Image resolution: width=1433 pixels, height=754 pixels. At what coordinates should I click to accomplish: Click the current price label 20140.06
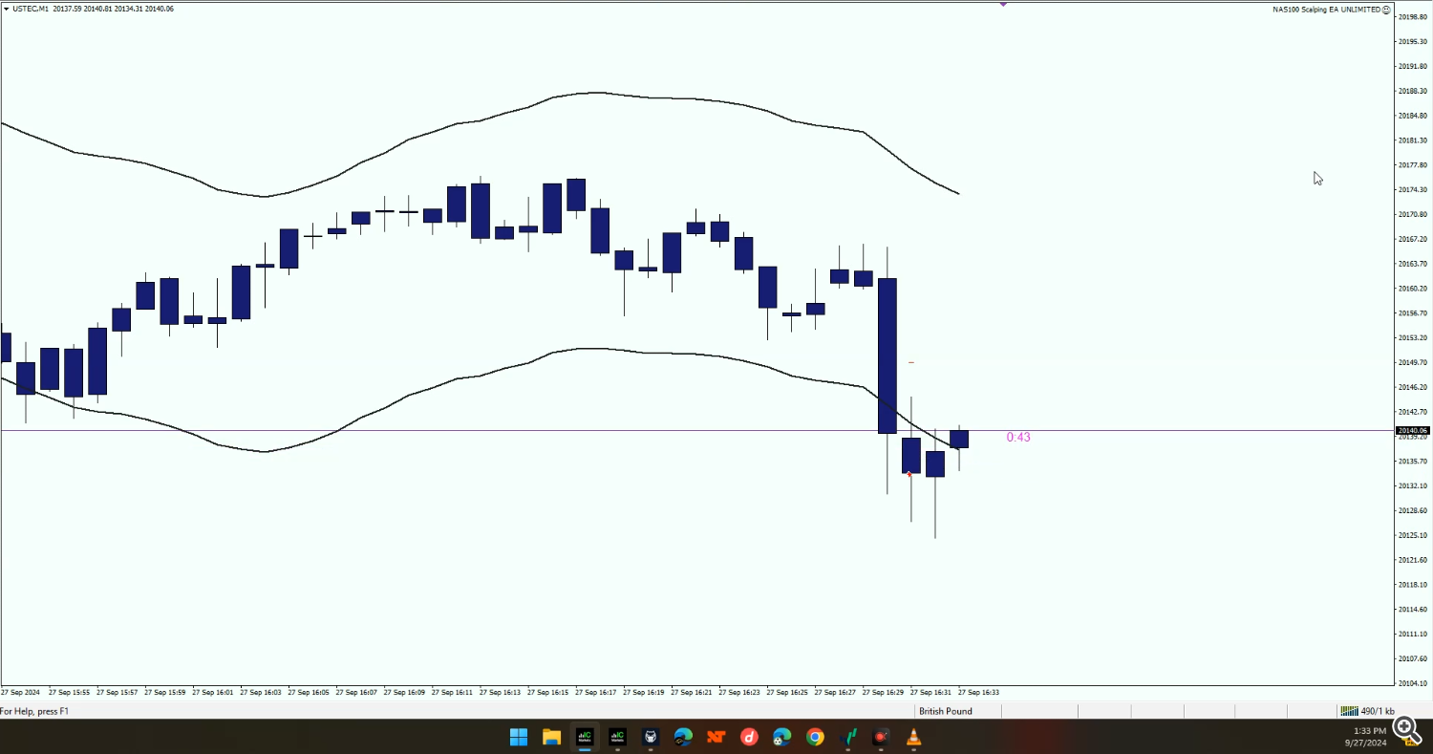pos(1412,430)
